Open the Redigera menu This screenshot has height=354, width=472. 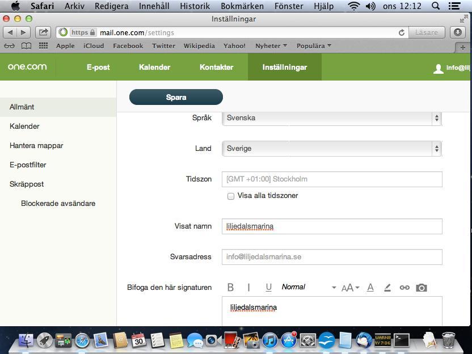coord(111,6)
